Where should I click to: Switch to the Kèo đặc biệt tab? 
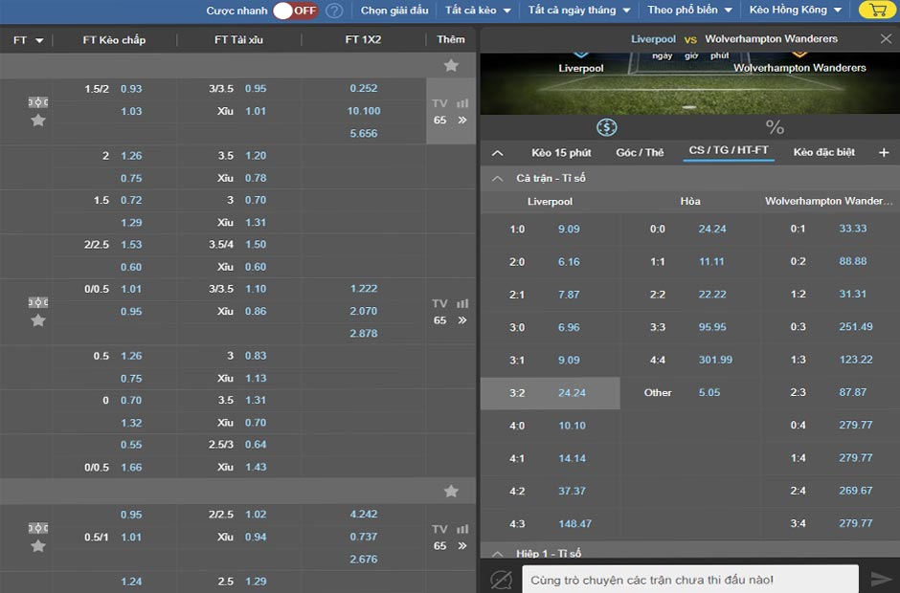click(x=824, y=152)
